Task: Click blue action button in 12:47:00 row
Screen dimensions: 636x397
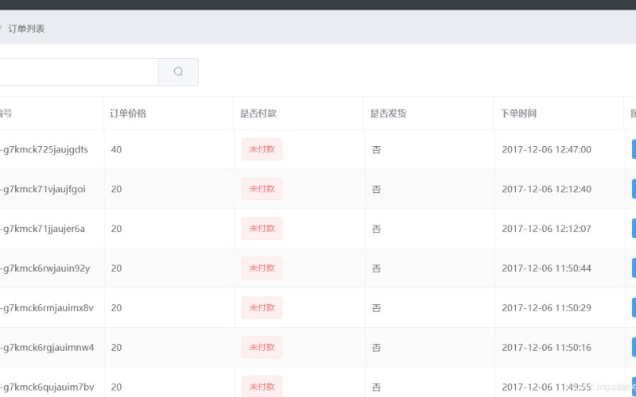Action: [x=634, y=149]
